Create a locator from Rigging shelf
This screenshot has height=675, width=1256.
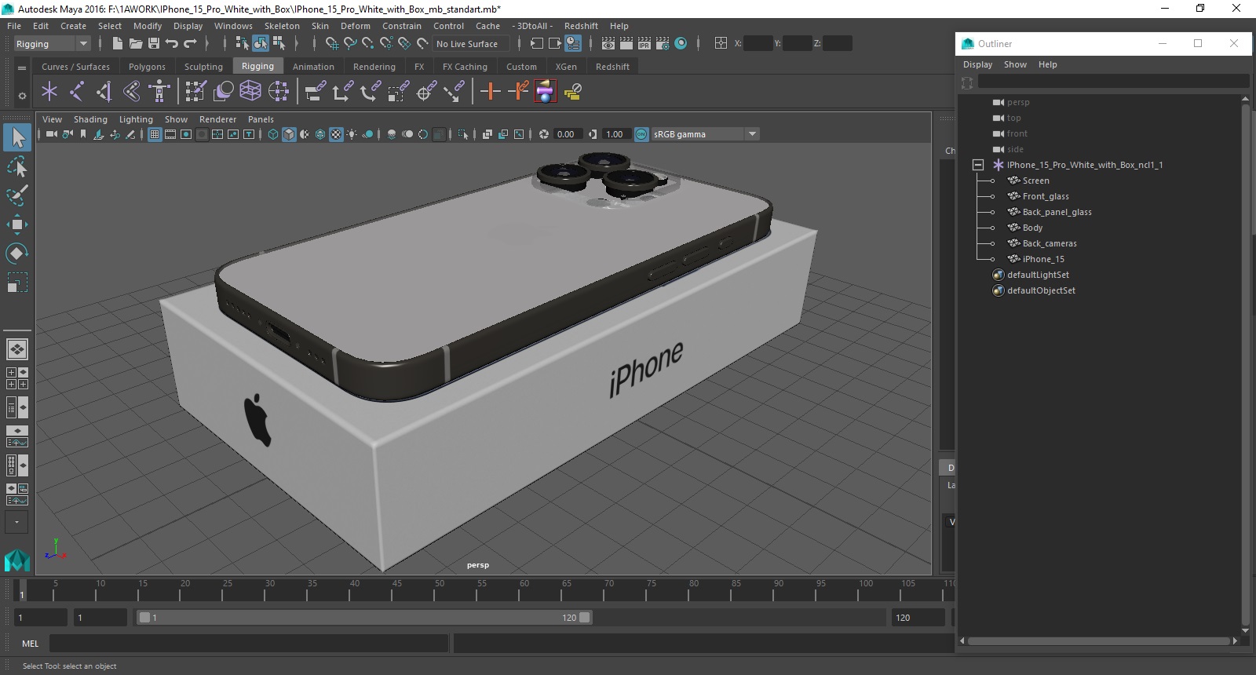[x=49, y=92]
